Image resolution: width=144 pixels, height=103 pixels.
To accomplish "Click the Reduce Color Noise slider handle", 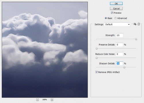I will pyautogui.click(x=96, y=58).
